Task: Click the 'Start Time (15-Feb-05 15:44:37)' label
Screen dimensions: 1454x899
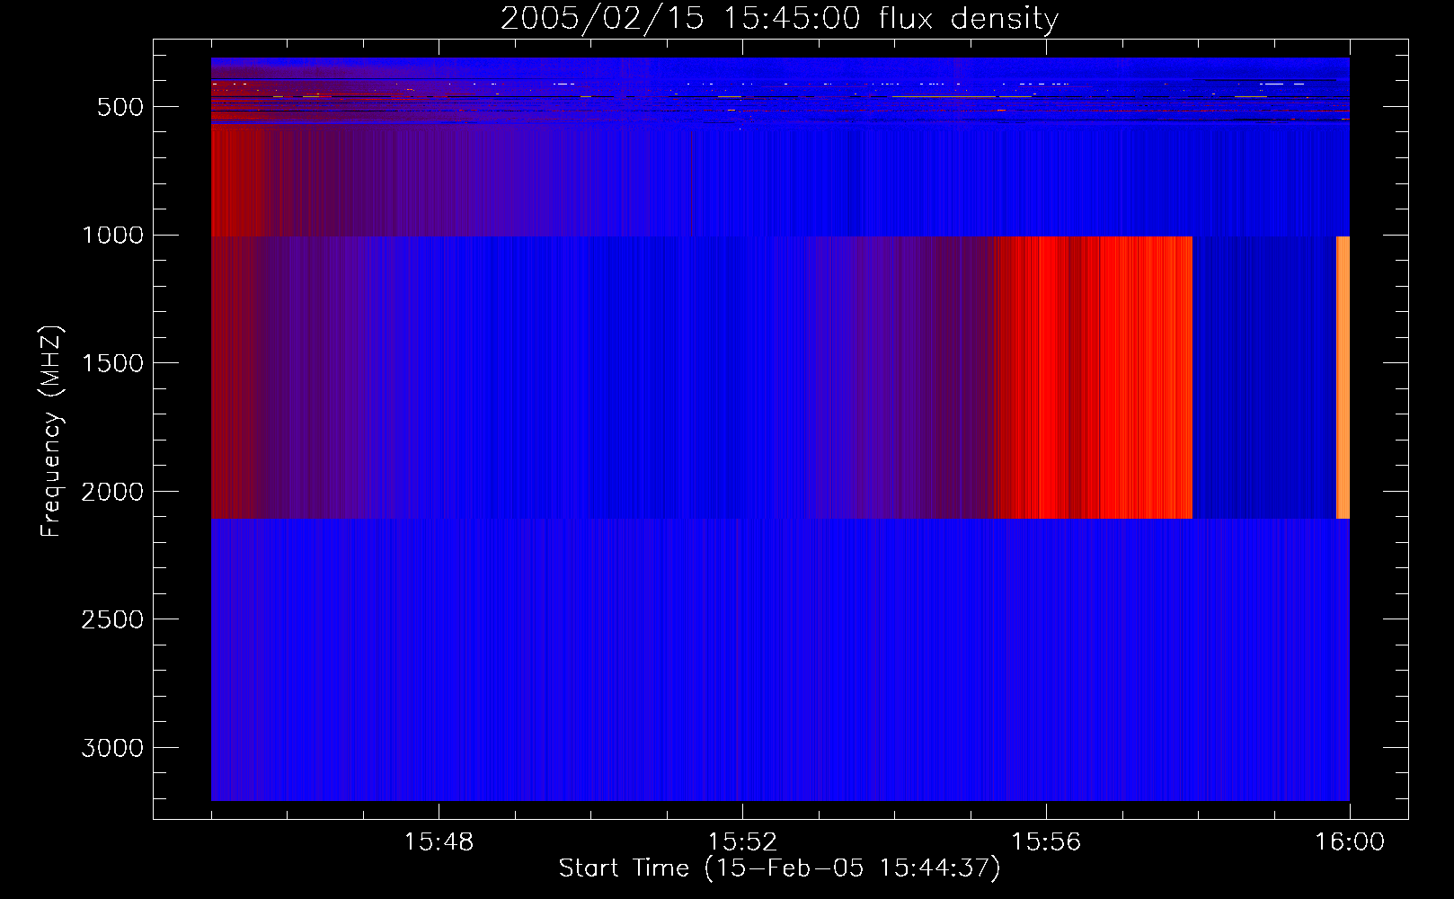Action: (x=779, y=868)
